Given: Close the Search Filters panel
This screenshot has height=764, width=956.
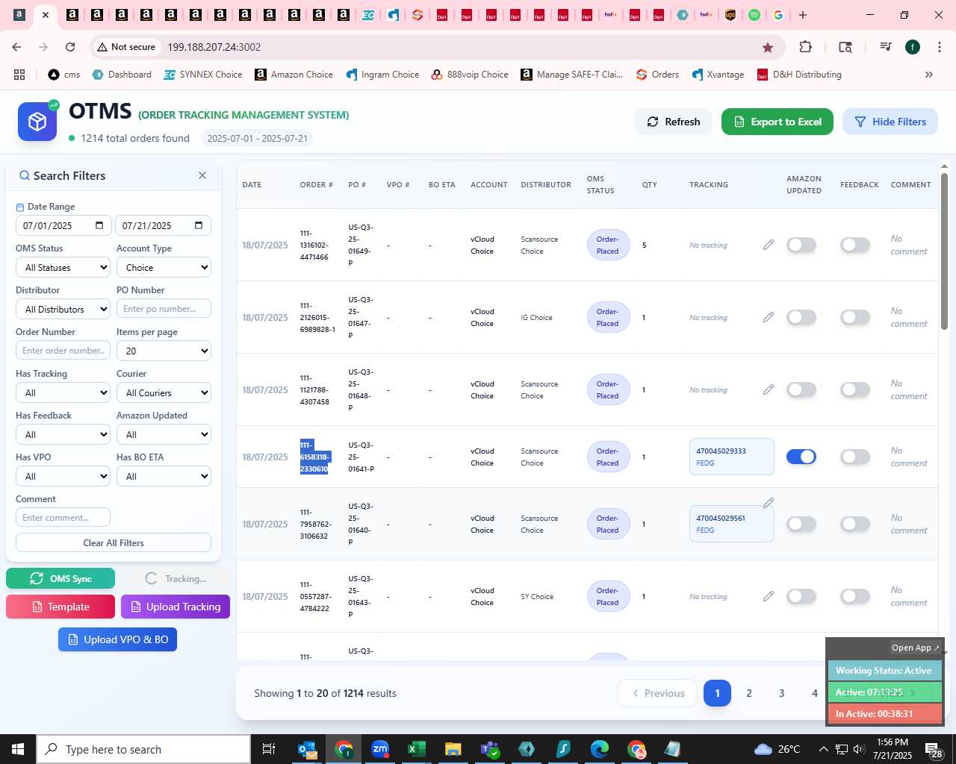Looking at the screenshot, I should click(x=202, y=175).
